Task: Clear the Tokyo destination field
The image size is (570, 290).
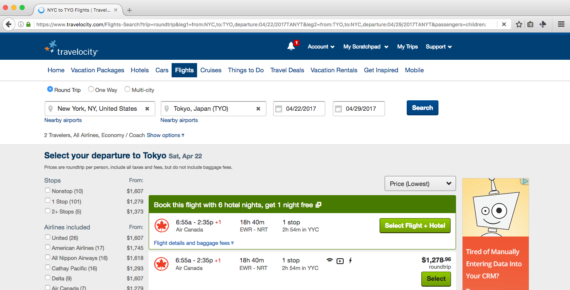Action: (258, 109)
